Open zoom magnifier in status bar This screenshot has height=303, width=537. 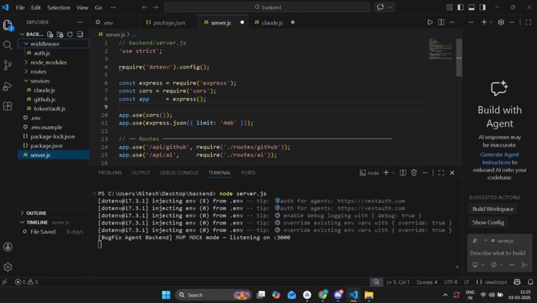(376, 282)
